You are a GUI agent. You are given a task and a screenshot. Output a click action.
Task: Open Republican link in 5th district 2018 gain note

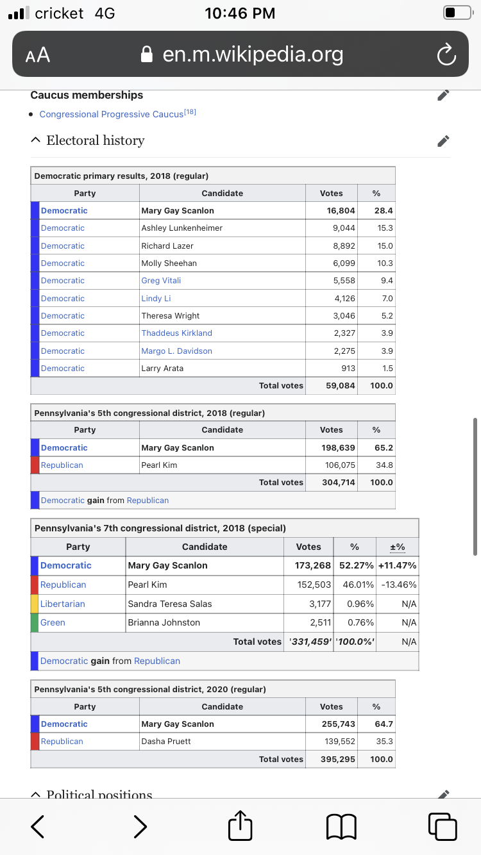(x=148, y=501)
